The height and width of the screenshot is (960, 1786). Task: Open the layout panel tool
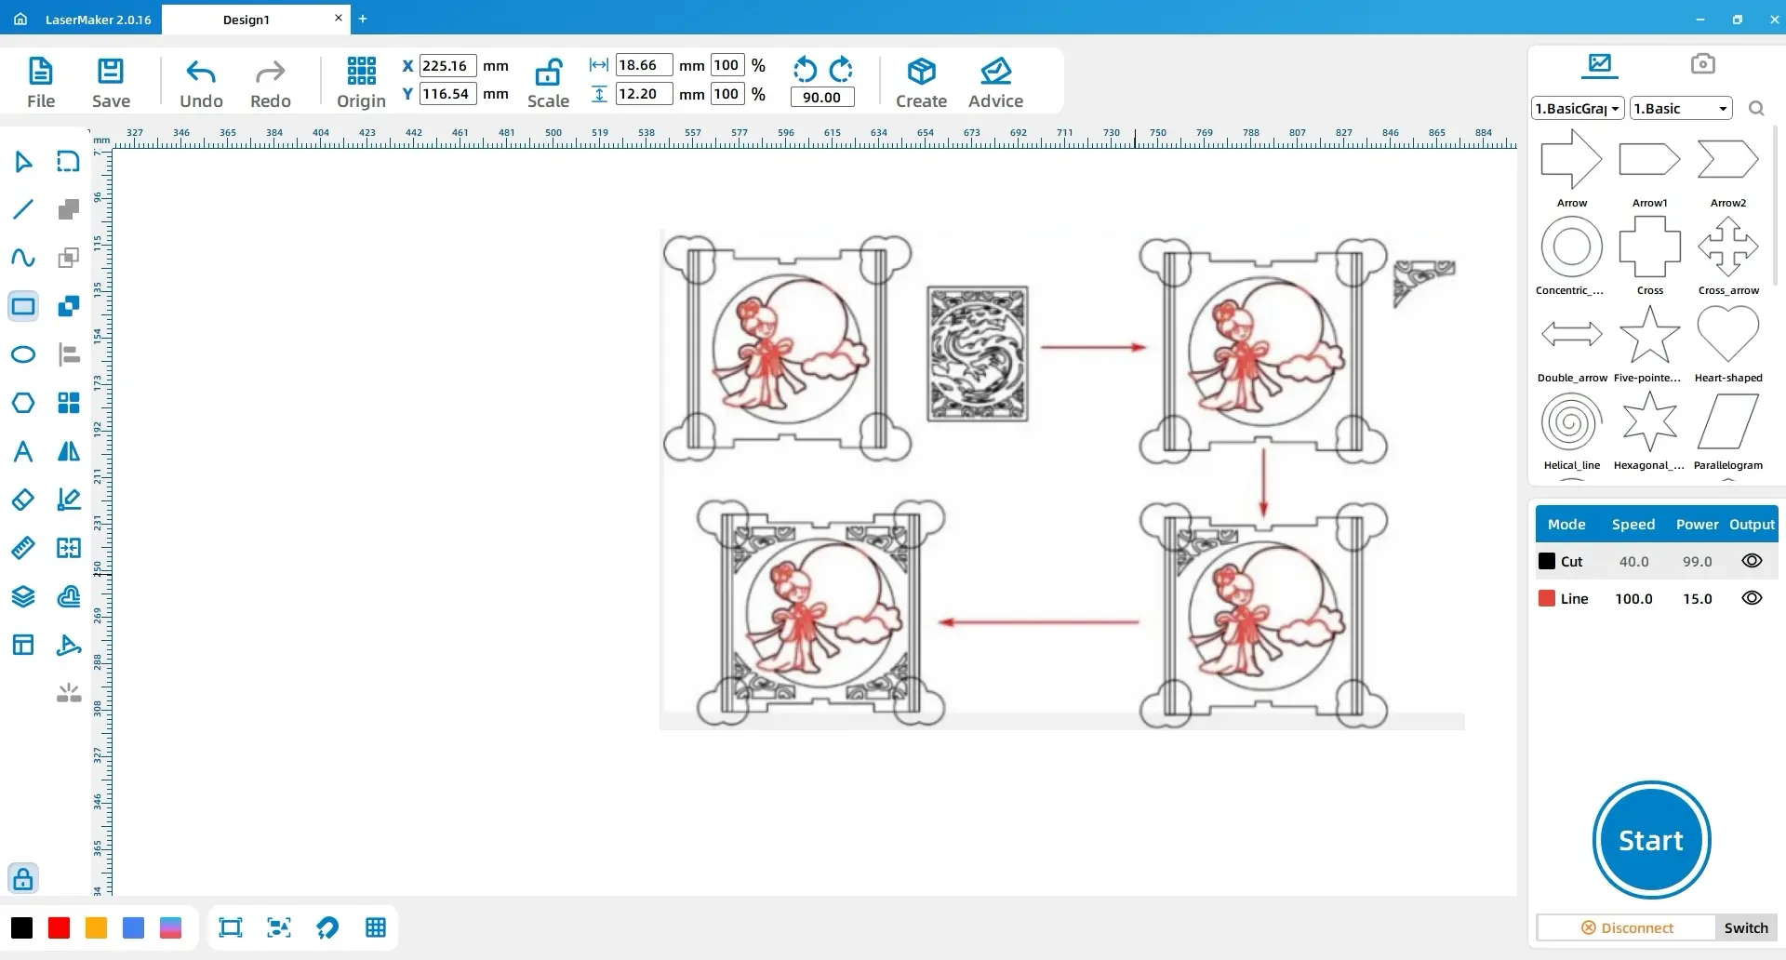click(23, 645)
